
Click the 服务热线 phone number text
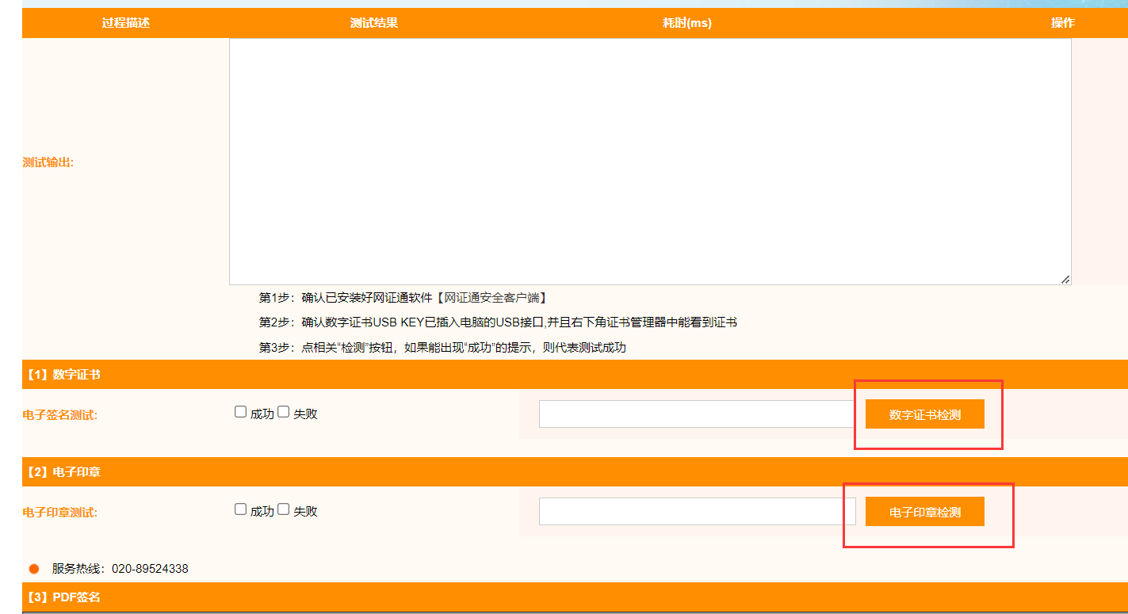point(150,569)
